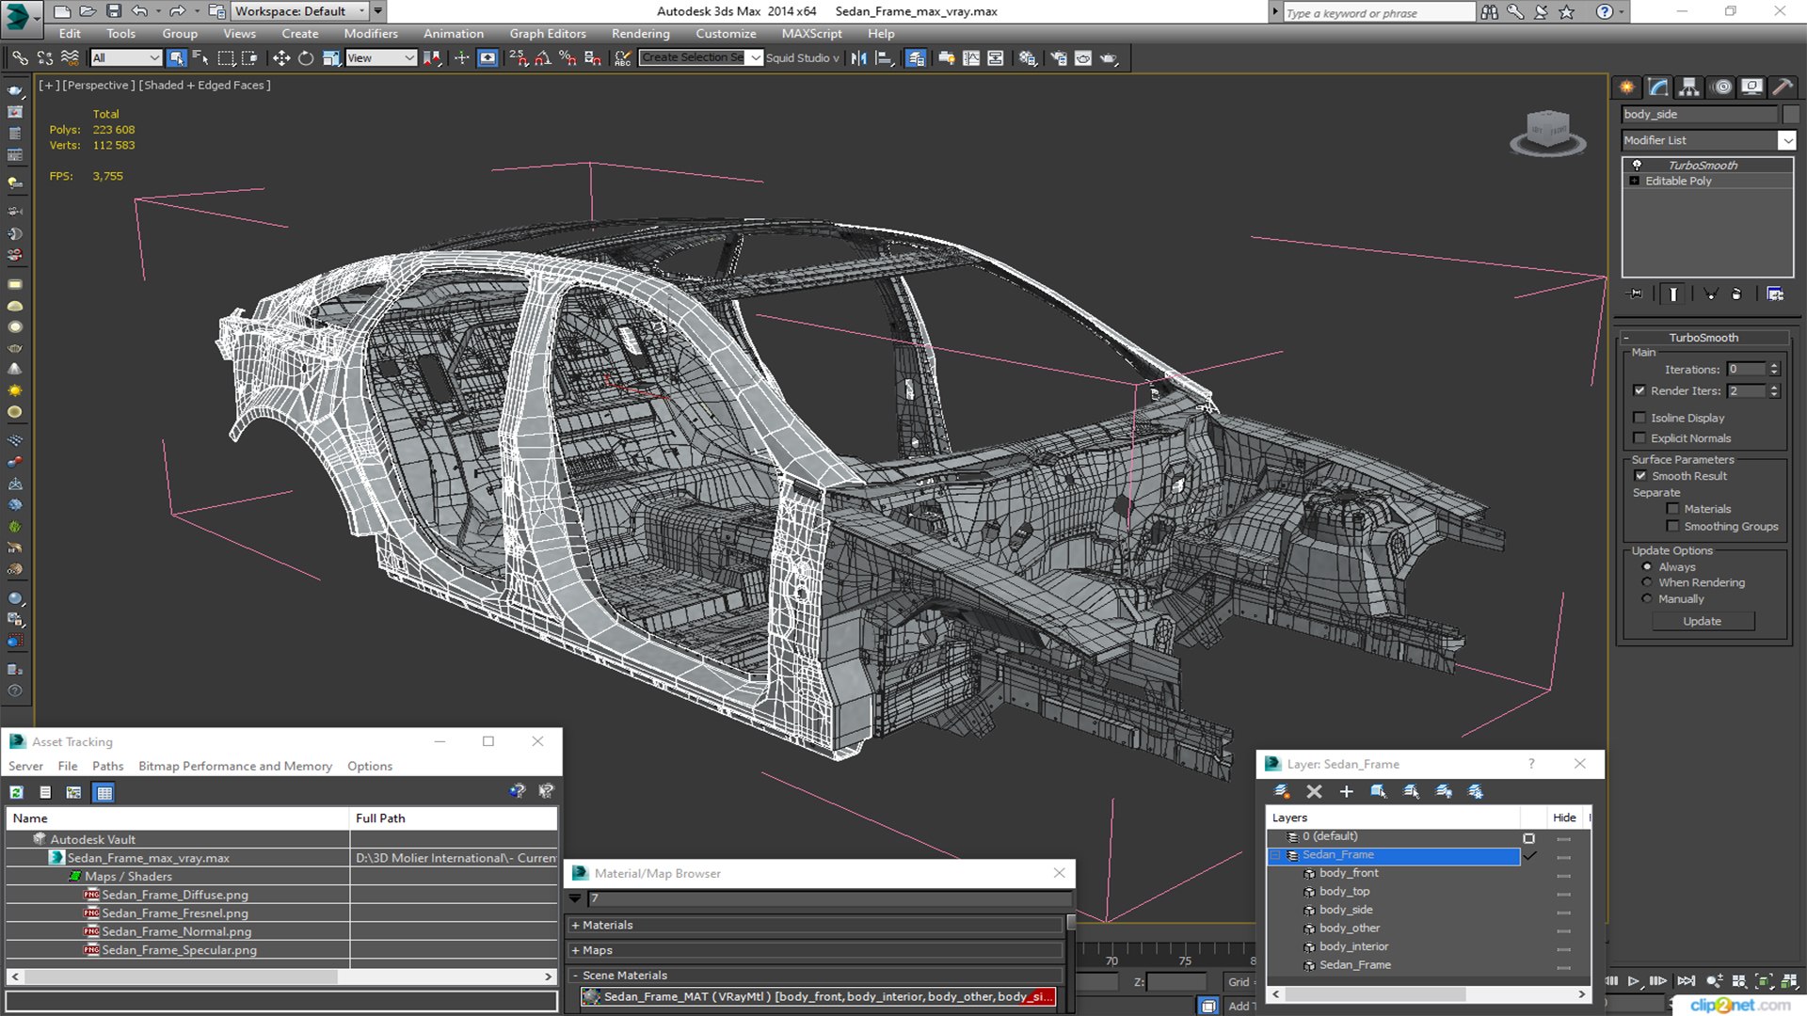Open Create Selection Set dropdown
The image size is (1807, 1016).
755,58
